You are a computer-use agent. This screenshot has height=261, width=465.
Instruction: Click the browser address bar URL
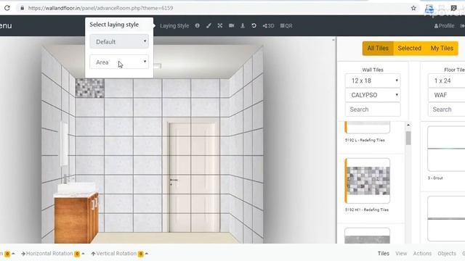coord(100,8)
